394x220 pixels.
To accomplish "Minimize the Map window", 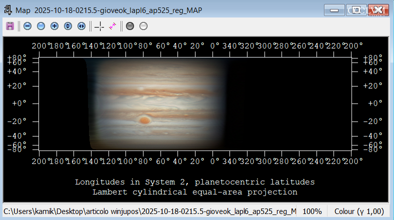I will pyautogui.click(x=335, y=9).
